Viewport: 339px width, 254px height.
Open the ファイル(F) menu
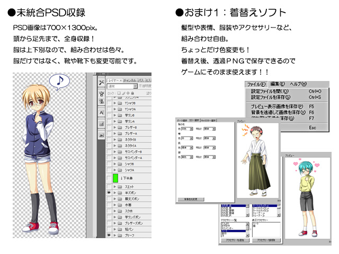[256, 84]
